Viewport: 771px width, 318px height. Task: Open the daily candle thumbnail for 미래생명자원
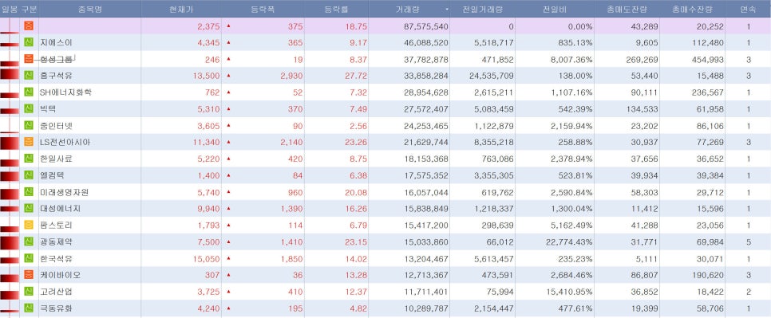coord(10,192)
